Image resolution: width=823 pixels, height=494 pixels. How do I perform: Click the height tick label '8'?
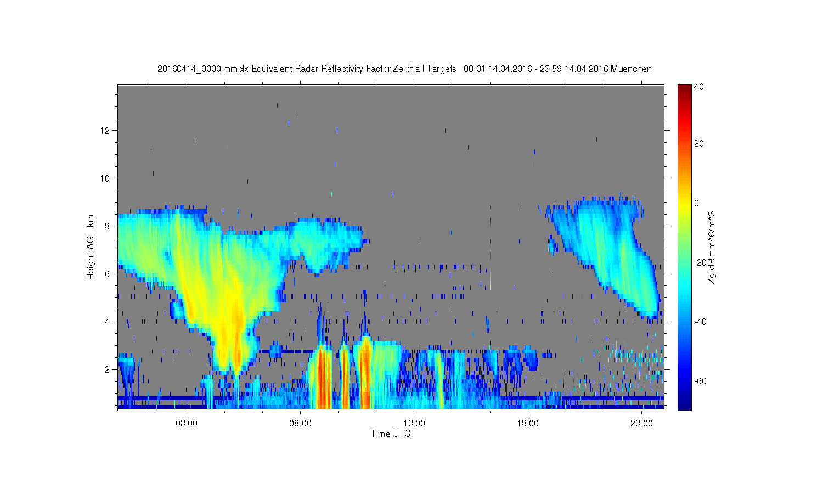(108, 226)
